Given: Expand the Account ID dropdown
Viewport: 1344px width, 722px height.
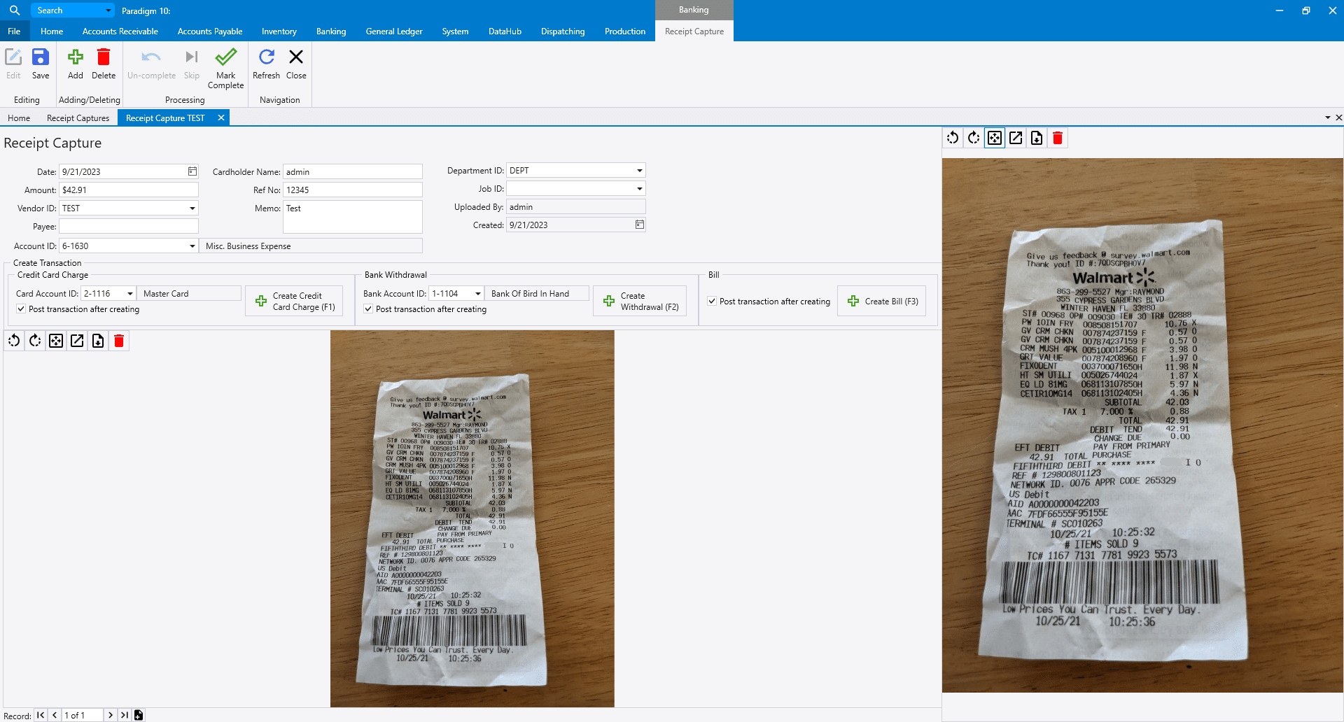Looking at the screenshot, I should 192,246.
